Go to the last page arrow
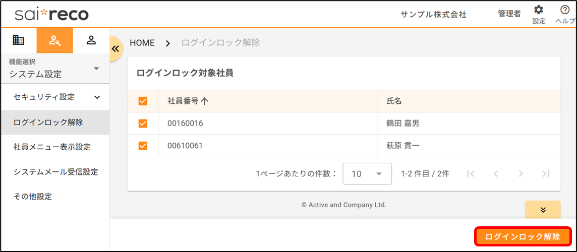577x252 pixels. 545,174
